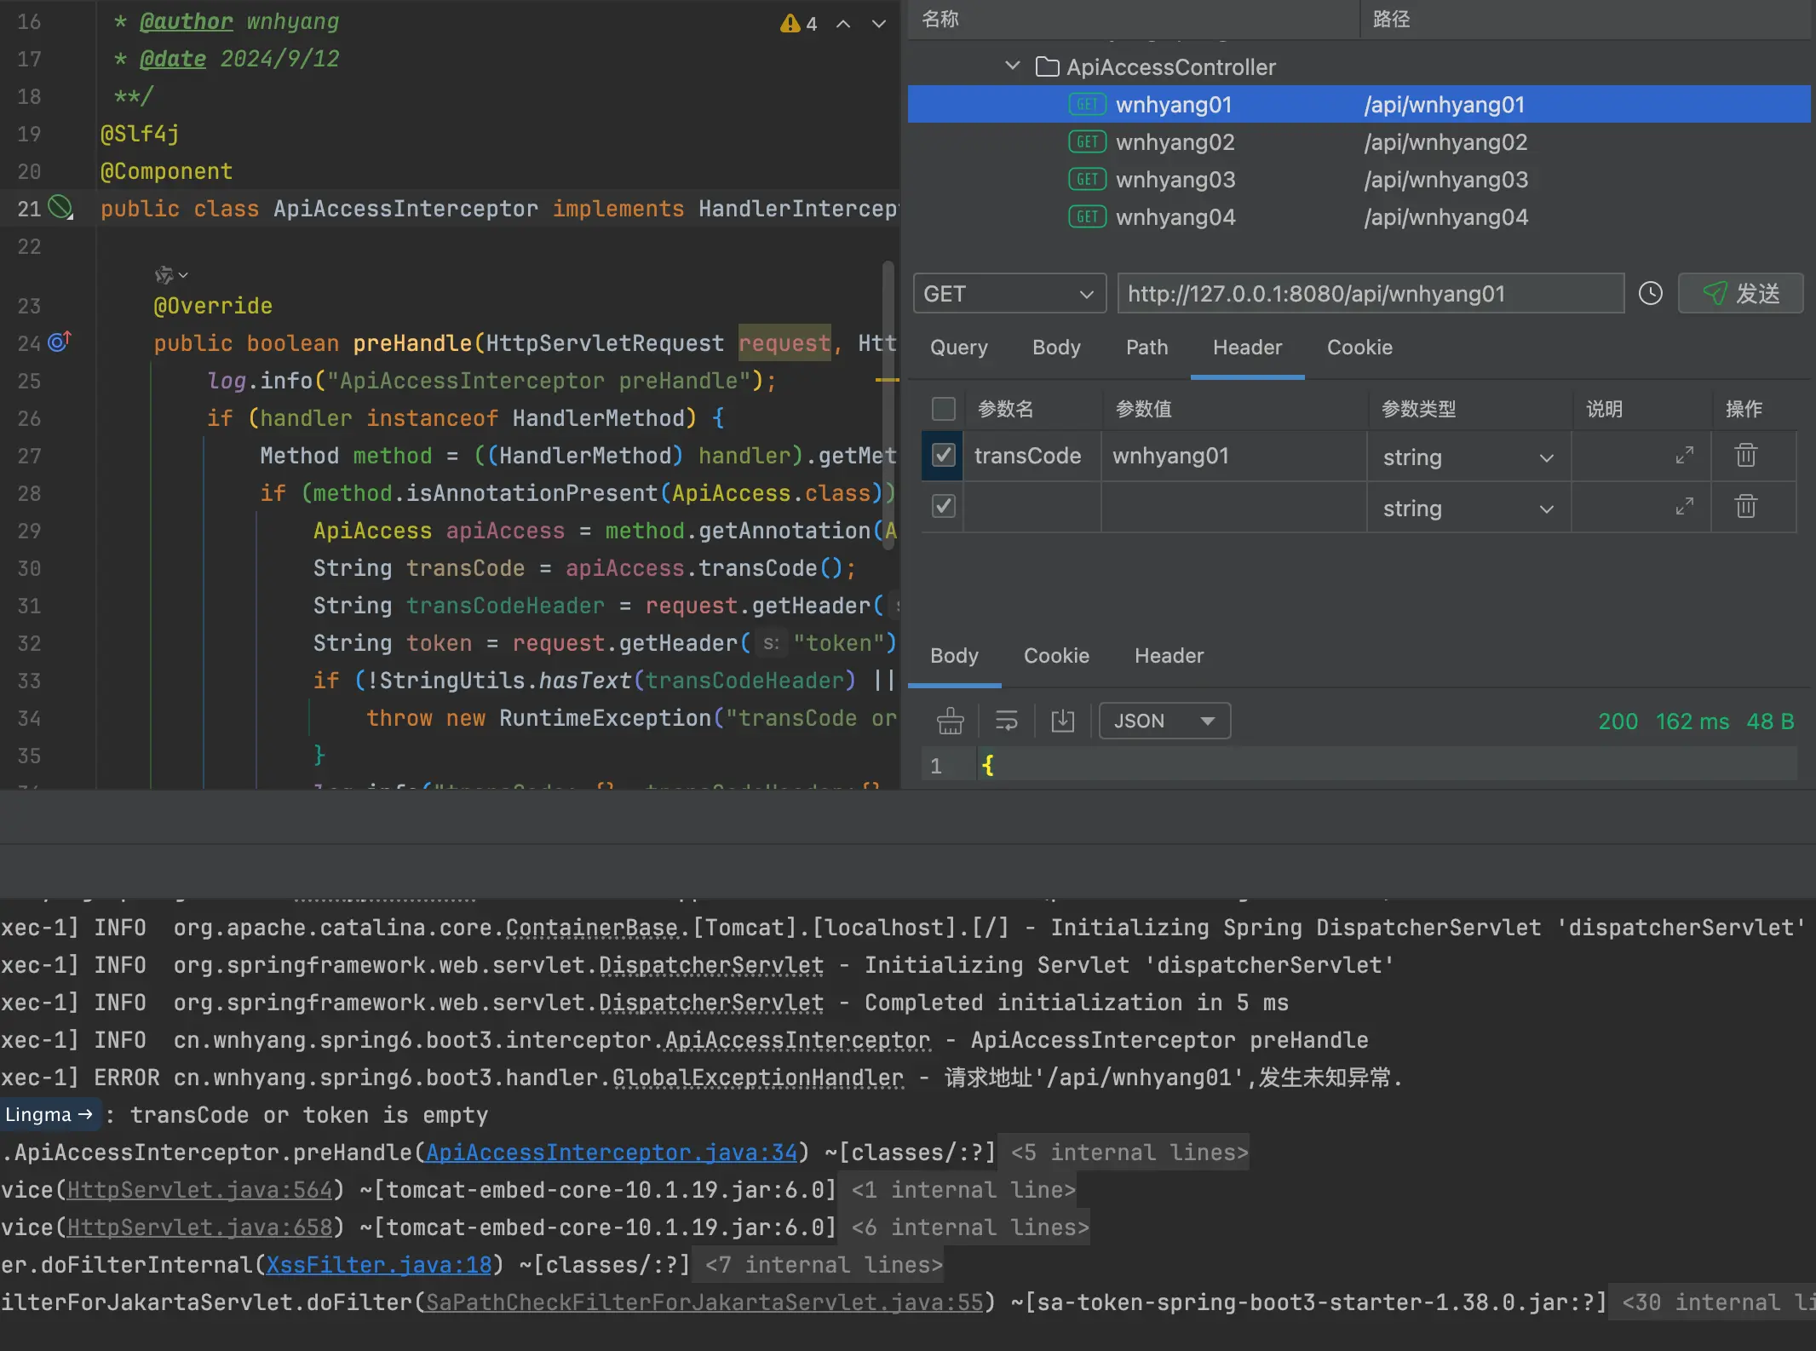Delete the transCode header row
The height and width of the screenshot is (1351, 1816).
[x=1745, y=456]
